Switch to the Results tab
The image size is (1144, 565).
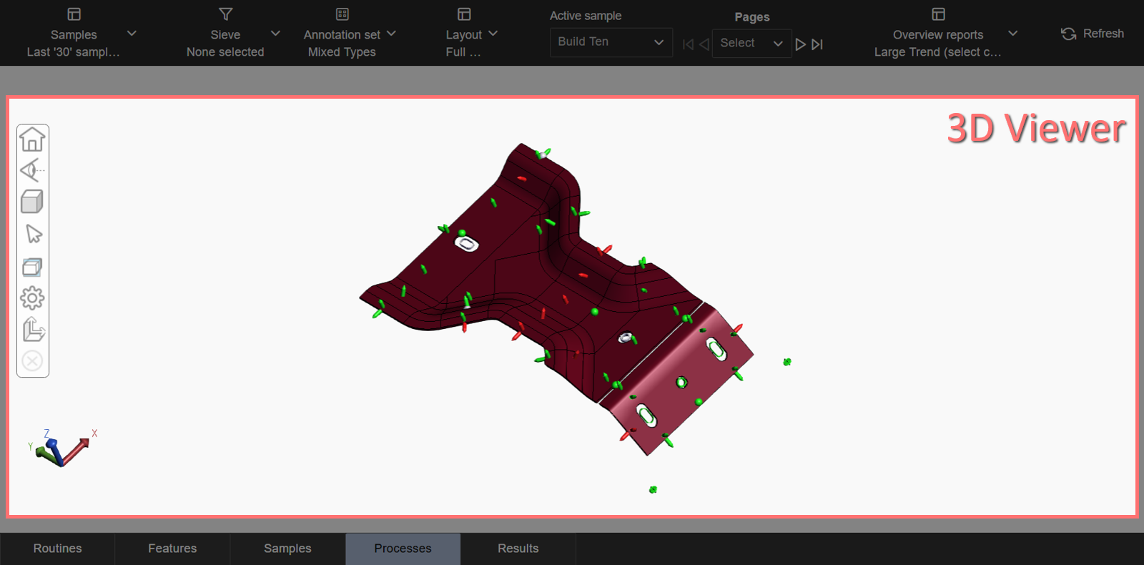518,549
